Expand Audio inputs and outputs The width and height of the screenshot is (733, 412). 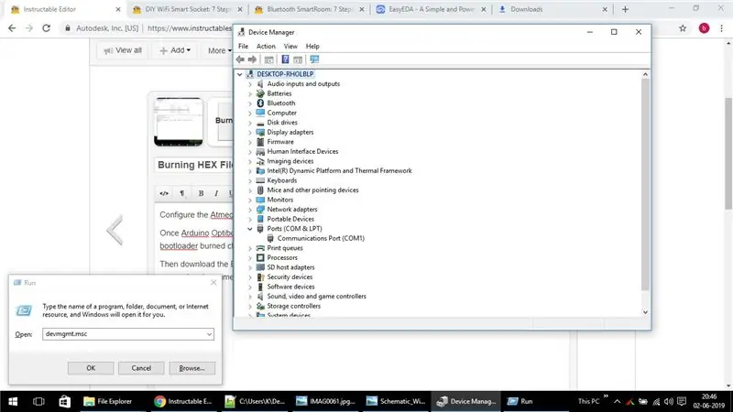point(250,84)
